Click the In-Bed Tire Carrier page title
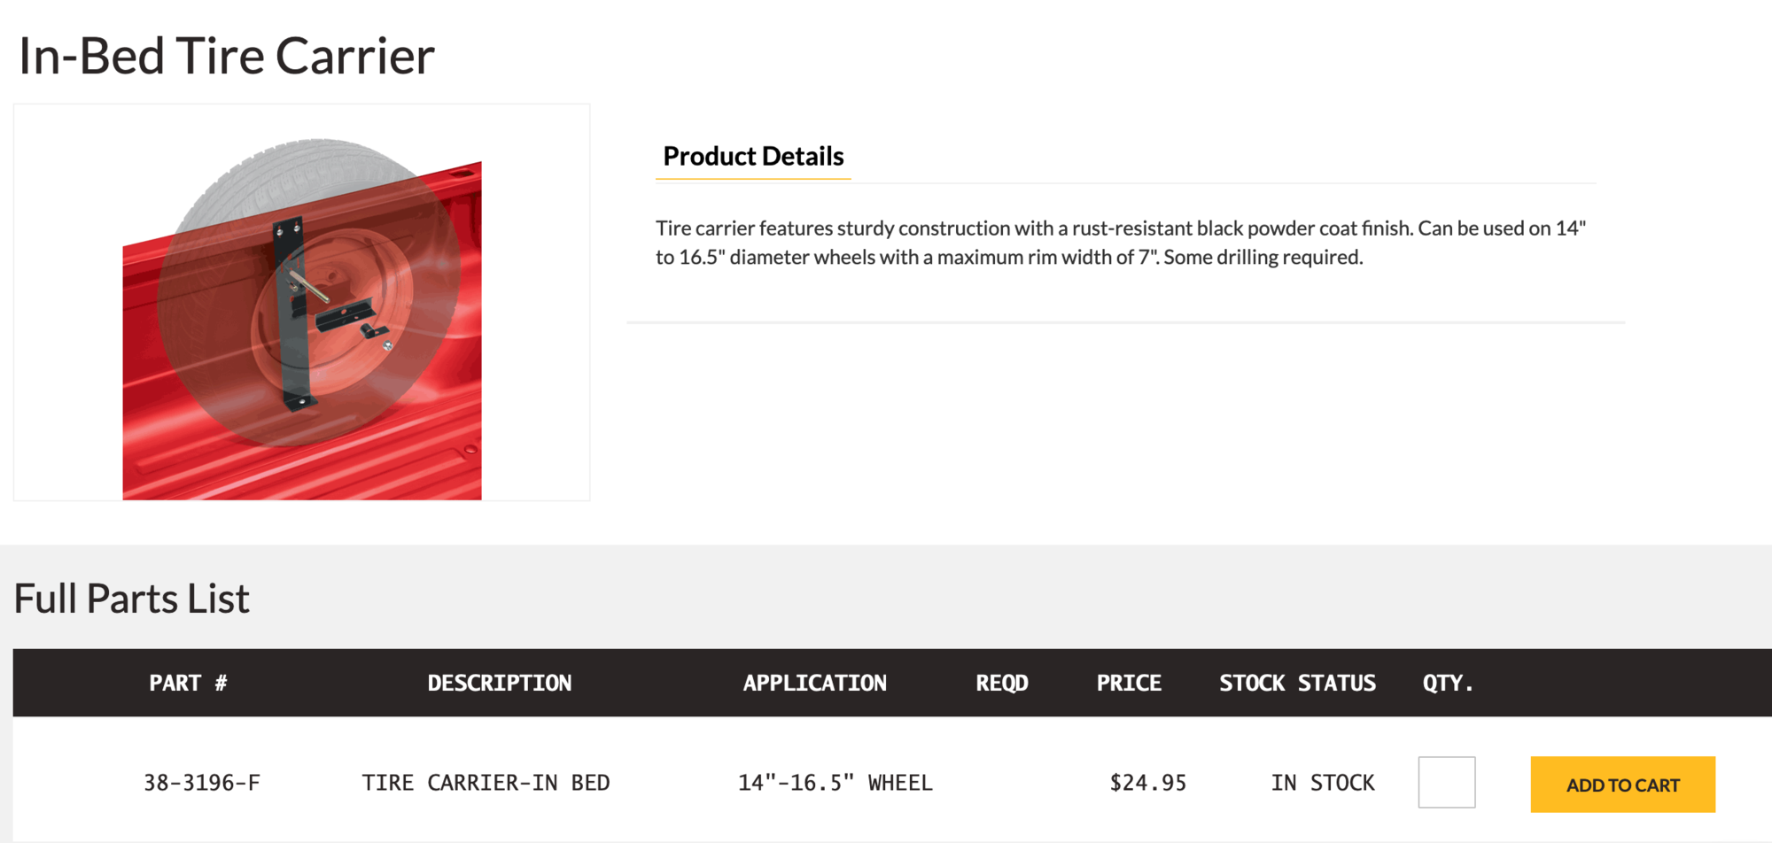 (x=227, y=56)
